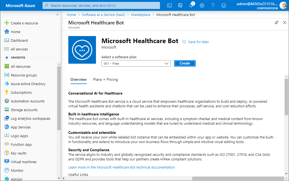Click the content vertical scrollbar down arrow
The width and height of the screenshot is (289, 181).
286,174
